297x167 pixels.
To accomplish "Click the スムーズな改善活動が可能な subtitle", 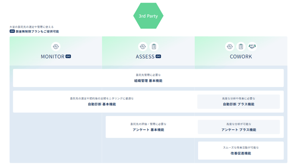I will tap(241, 148).
